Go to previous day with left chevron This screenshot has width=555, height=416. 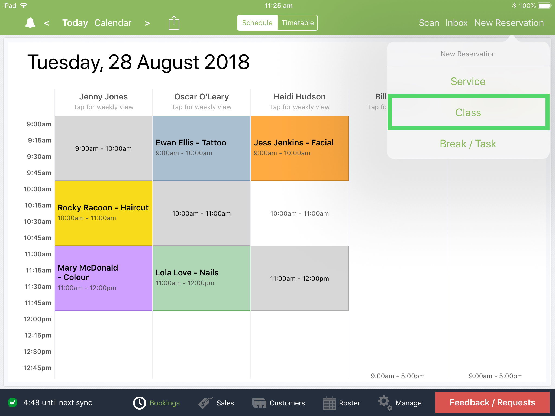47,23
